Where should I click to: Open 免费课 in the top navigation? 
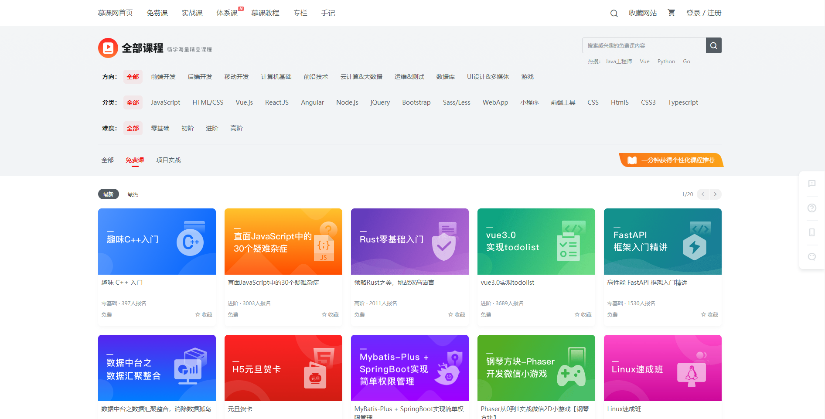[157, 13]
